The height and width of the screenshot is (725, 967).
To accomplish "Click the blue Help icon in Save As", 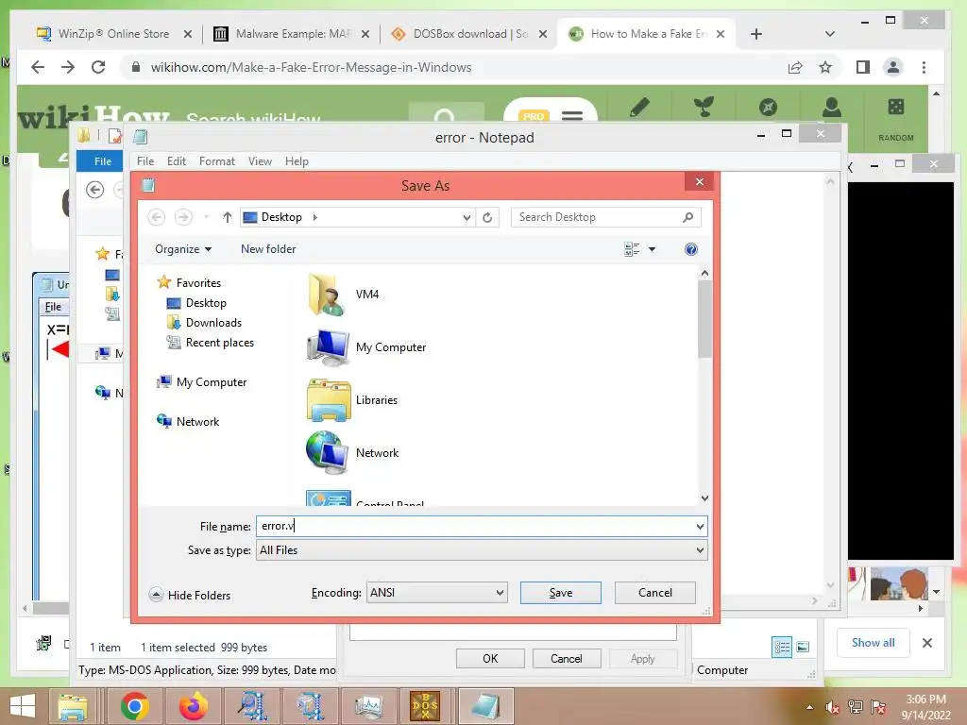I will 690,249.
